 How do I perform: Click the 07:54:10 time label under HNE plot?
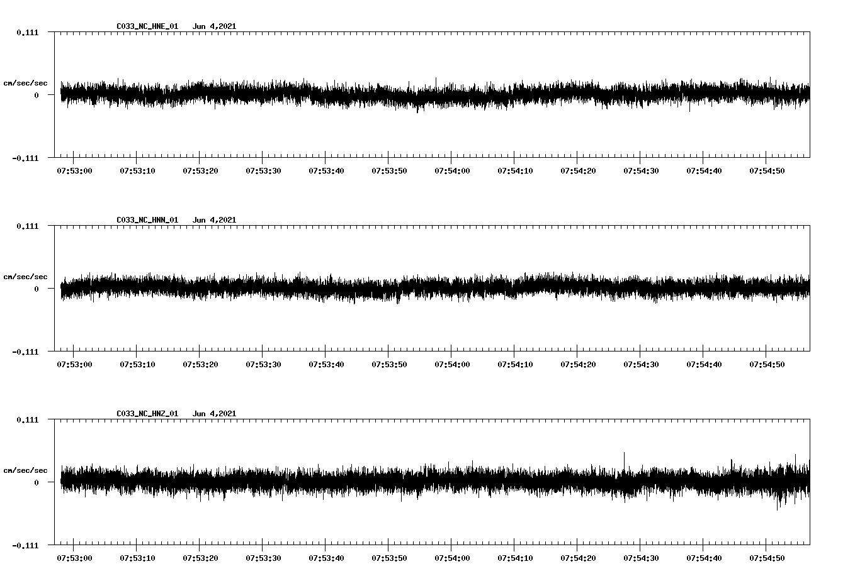(x=515, y=170)
